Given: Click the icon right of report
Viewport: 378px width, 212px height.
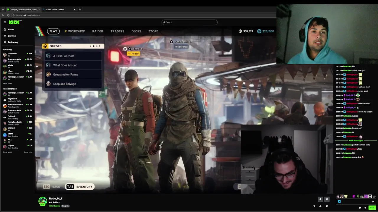Looking at the screenshot, I should (x=327, y=206).
